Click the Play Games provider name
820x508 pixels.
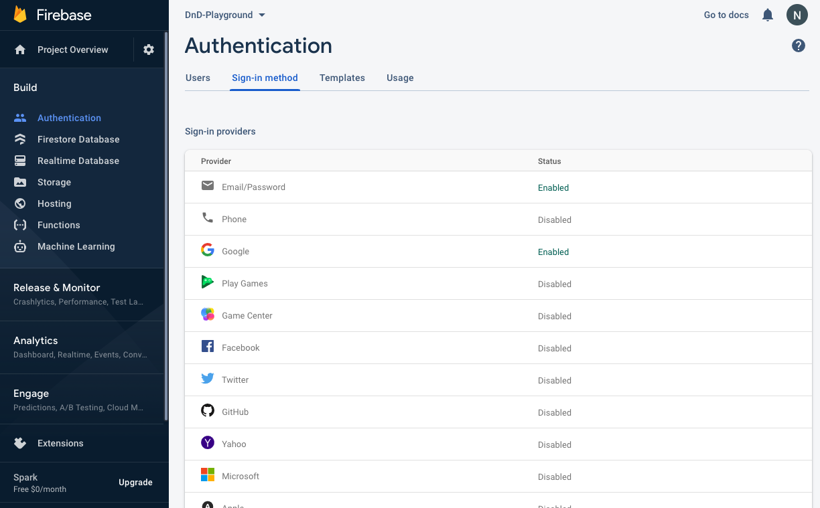click(x=245, y=284)
